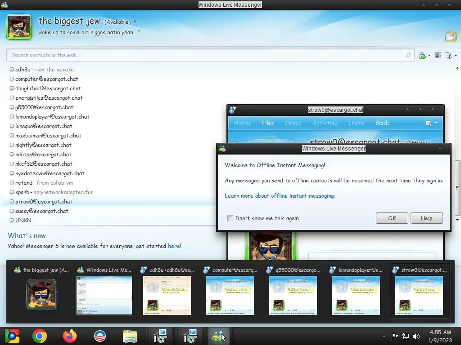461x345 pixels.
Task: Expand main window show menu dropdown arrow
Action: click(456, 55)
